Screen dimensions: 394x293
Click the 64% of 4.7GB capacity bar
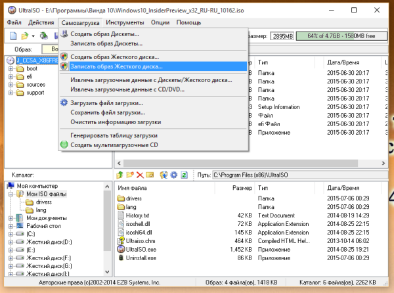pos(341,36)
